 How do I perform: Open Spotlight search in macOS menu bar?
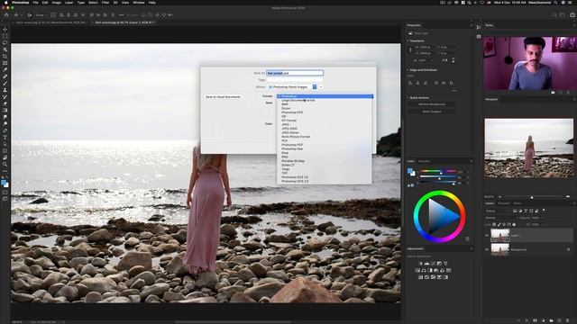tap(555, 3)
